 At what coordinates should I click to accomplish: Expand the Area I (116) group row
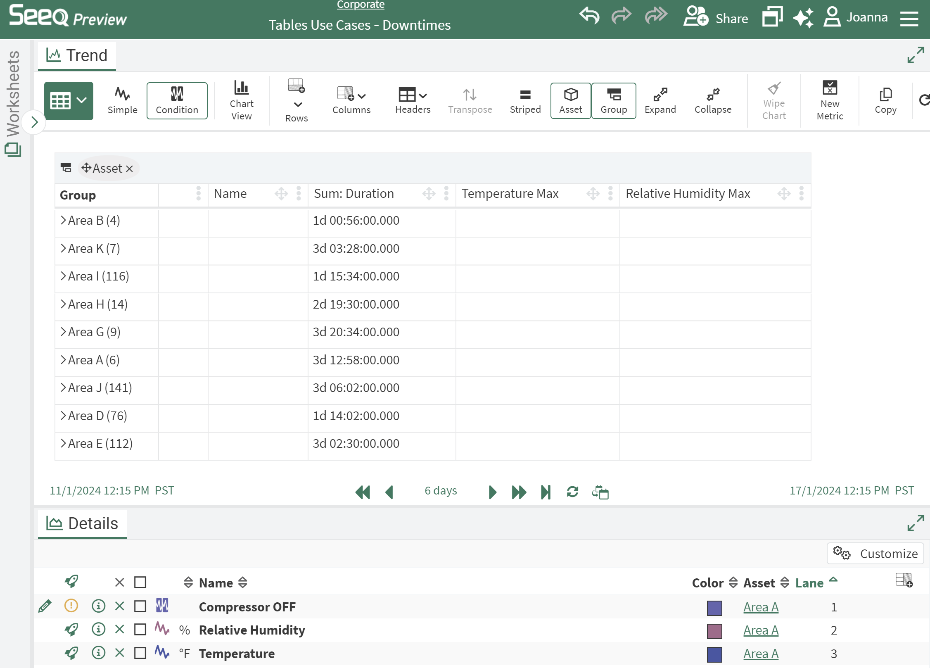click(63, 276)
